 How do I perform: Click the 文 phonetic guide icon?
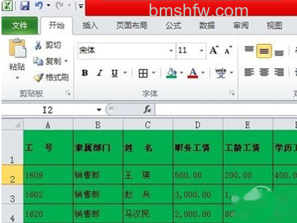click(x=220, y=73)
